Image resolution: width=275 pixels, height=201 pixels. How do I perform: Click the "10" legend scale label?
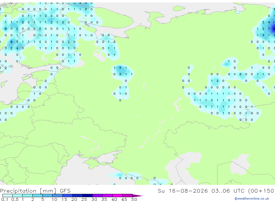click(x=54, y=199)
